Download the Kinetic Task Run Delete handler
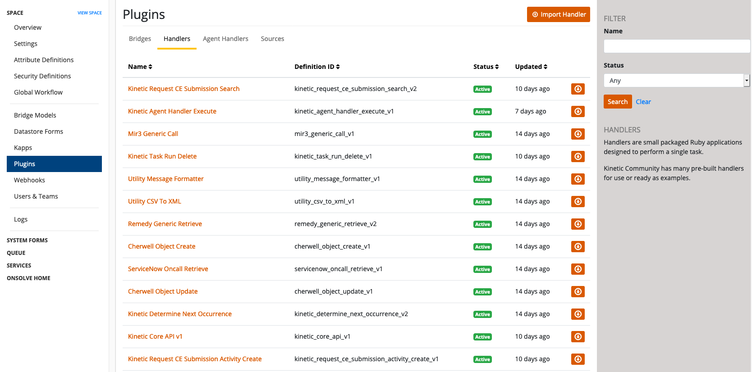This screenshot has height=372, width=752. (578, 156)
